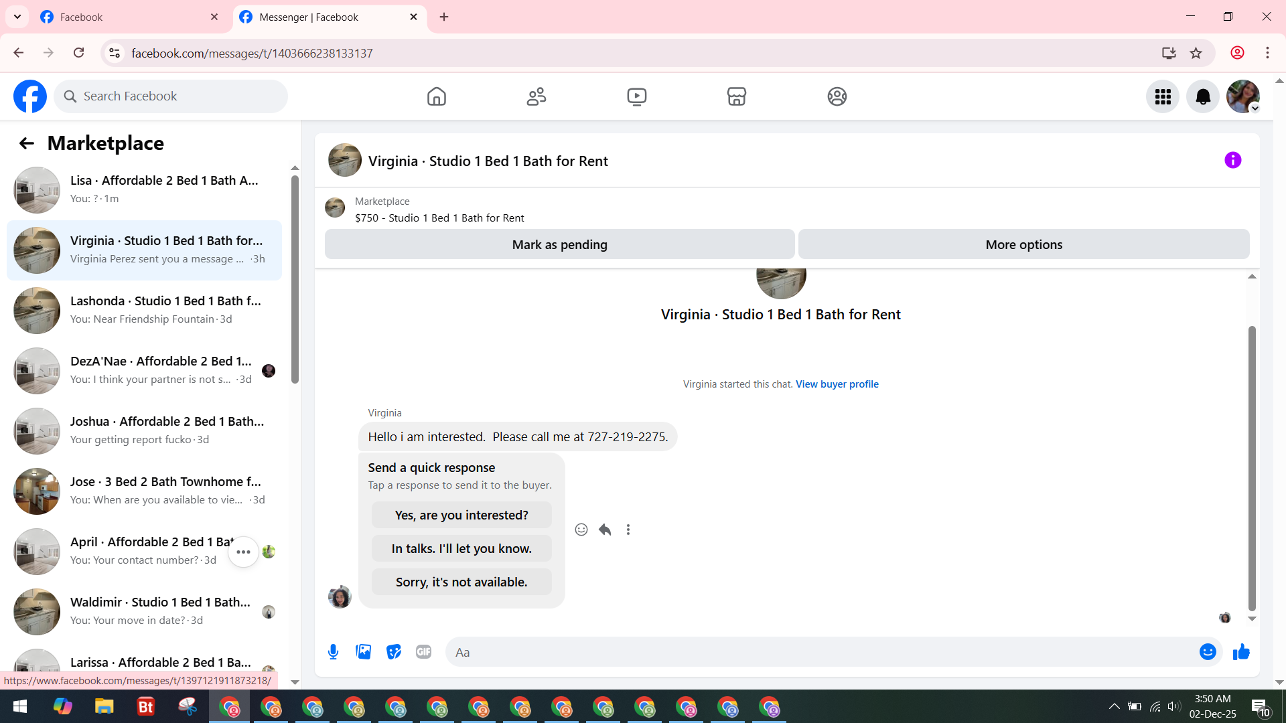Open account profile menu dropdown

1243,97
